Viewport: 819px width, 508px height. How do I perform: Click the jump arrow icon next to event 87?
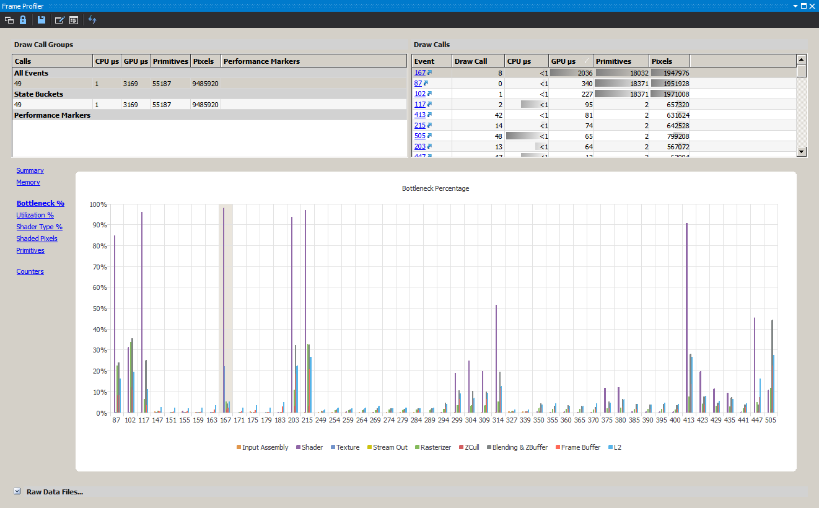[426, 83]
